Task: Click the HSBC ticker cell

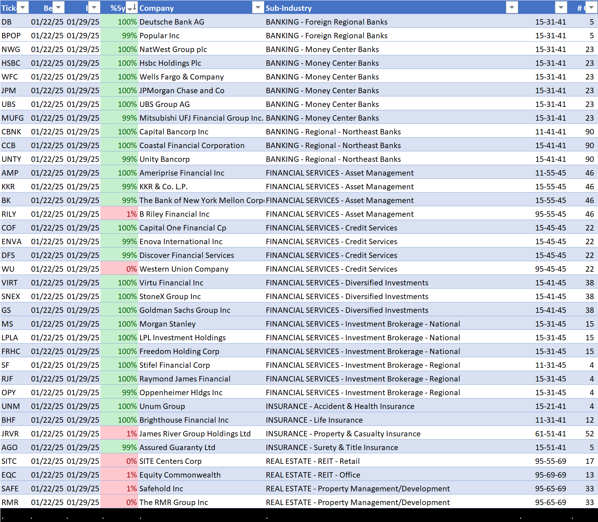Action: click(11, 63)
